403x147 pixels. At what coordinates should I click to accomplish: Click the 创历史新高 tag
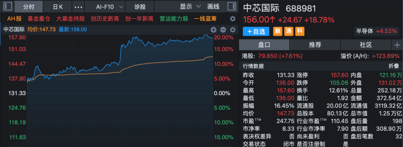coord(104,19)
